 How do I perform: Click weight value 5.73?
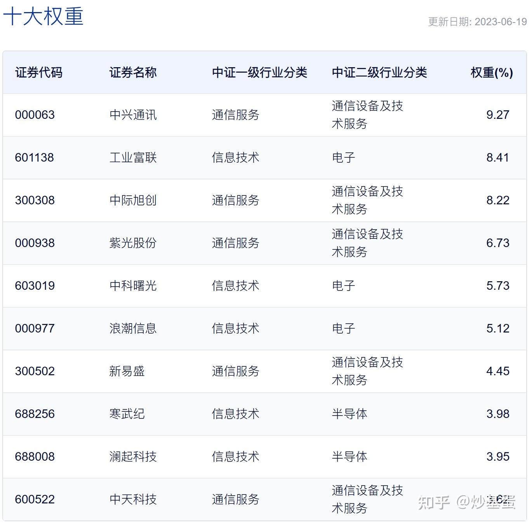click(498, 286)
